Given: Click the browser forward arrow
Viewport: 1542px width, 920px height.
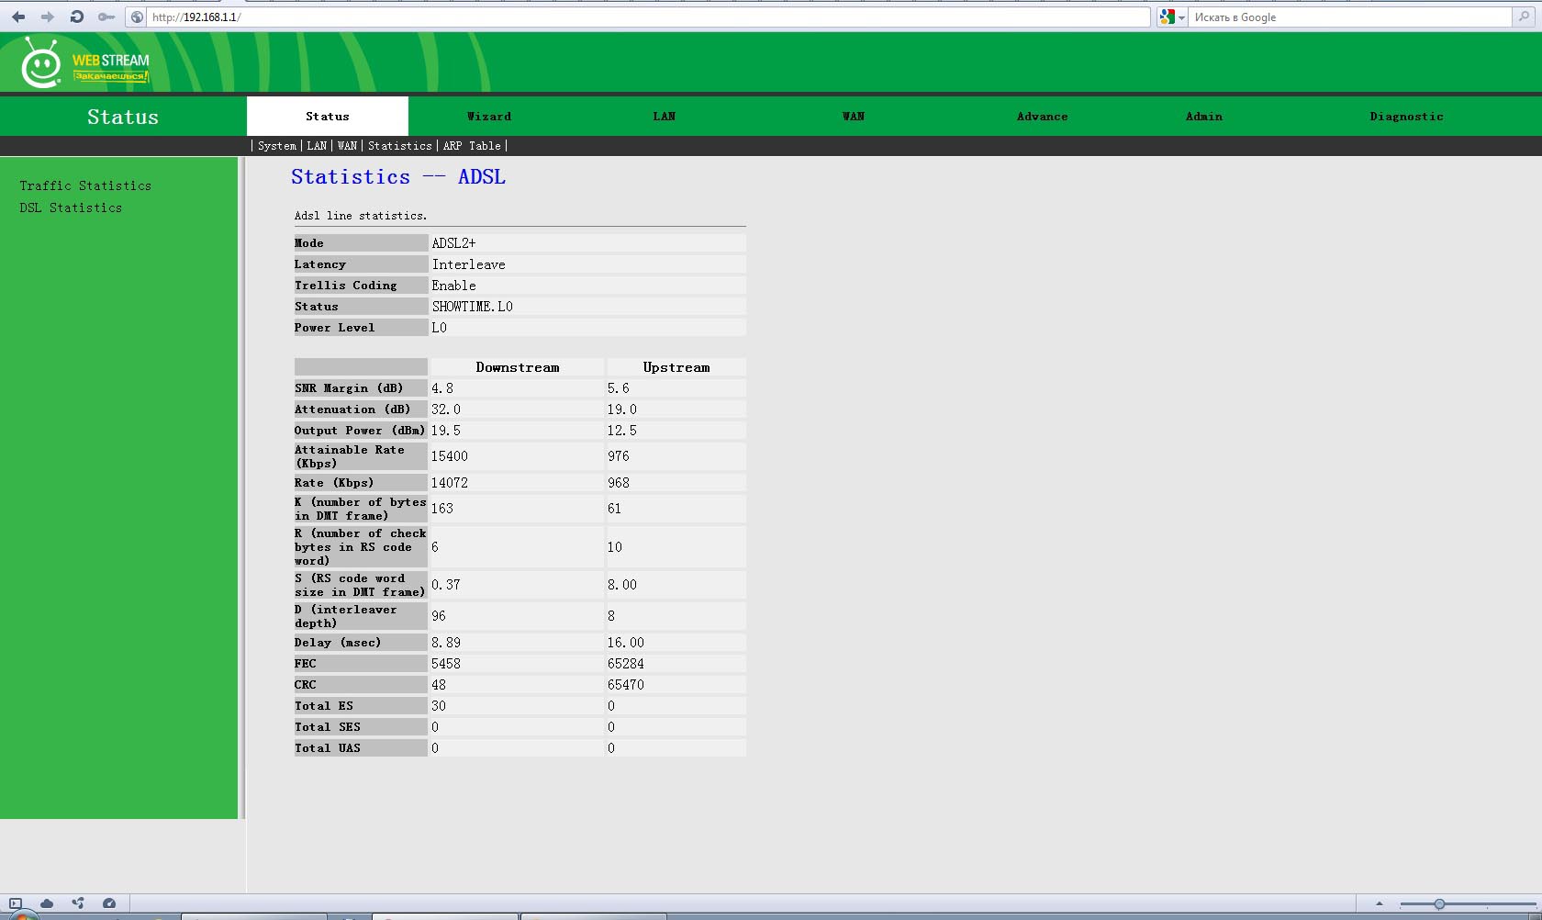Looking at the screenshot, I should pyautogui.click(x=48, y=17).
